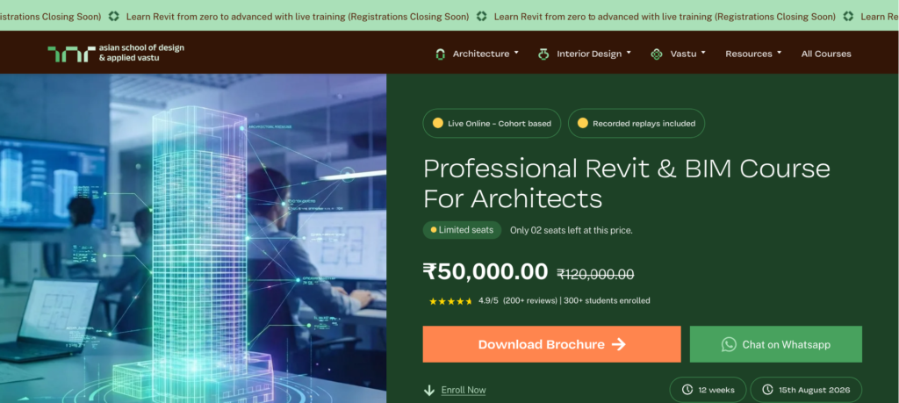Click the Live Online - Cohort based badge

(492, 123)
